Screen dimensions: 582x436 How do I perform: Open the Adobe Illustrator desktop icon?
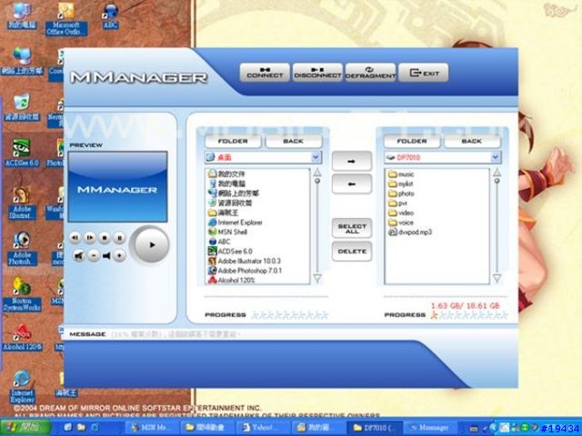22,203
